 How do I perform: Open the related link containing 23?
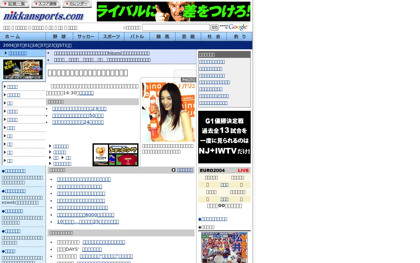79,108
